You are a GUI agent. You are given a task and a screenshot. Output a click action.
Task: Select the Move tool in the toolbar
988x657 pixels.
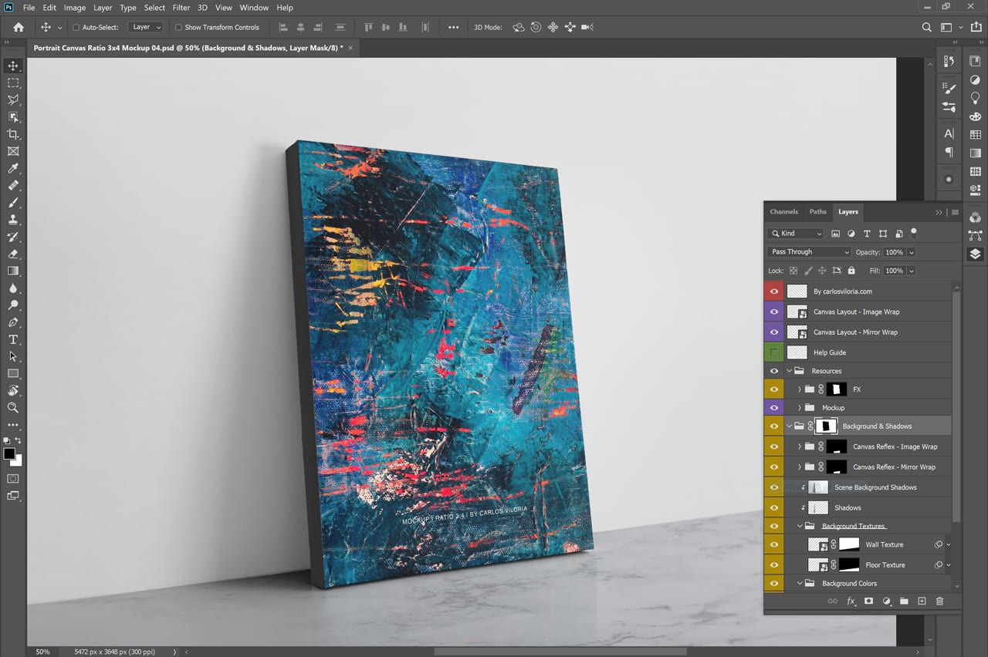[13, 66]
